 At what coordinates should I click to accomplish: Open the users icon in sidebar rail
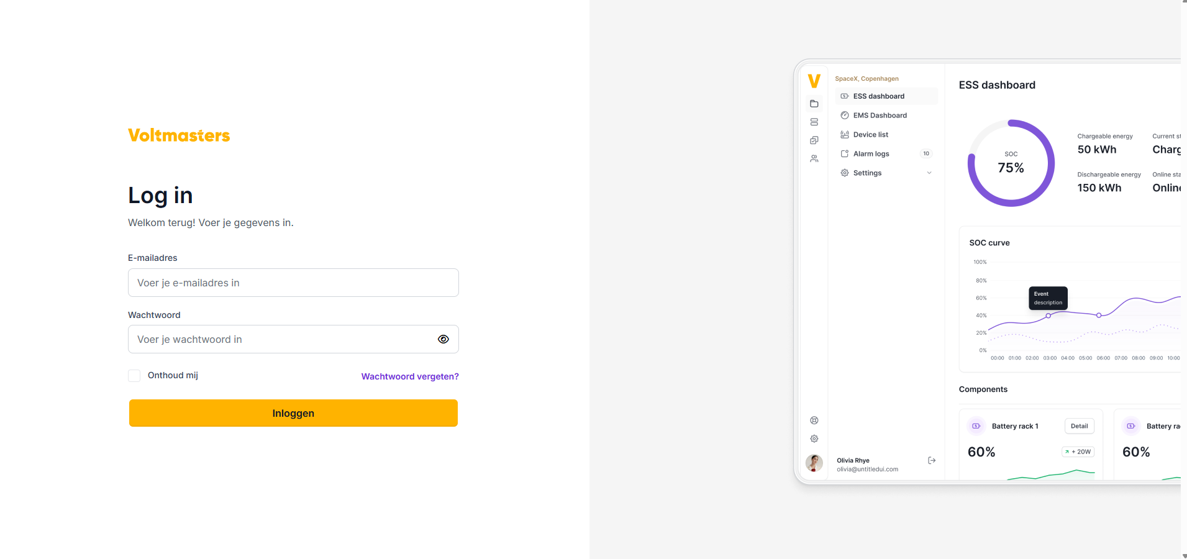pyautogui.click(x=814, y=159)
